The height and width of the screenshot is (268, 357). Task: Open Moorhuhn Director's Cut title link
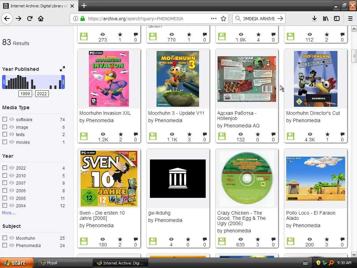313,113
